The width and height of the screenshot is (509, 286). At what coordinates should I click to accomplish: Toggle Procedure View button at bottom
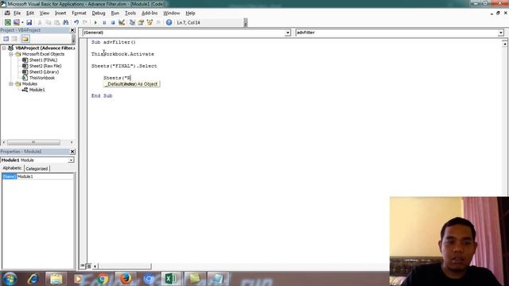coord(83,266)
